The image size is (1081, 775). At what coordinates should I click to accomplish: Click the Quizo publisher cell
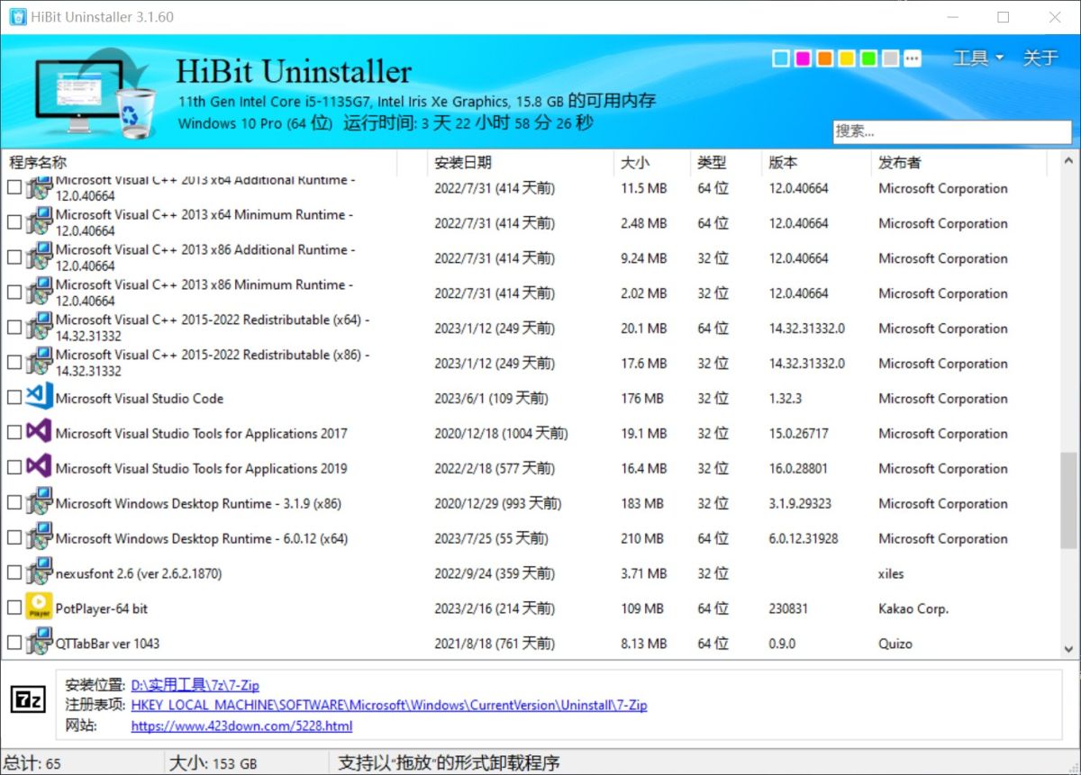pos(895,644)
